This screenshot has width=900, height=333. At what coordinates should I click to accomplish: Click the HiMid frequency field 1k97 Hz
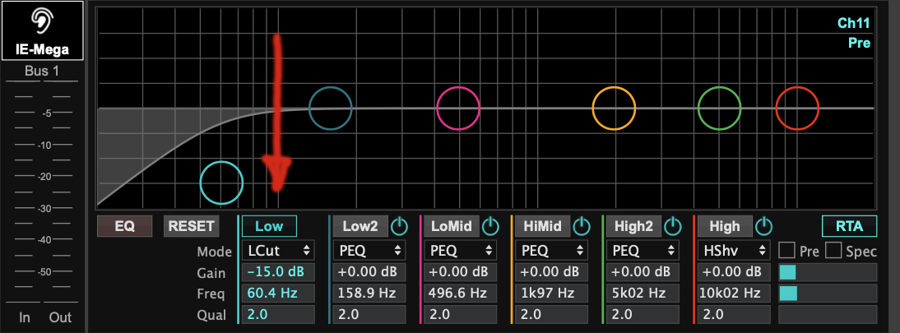[x=551, y=294]
